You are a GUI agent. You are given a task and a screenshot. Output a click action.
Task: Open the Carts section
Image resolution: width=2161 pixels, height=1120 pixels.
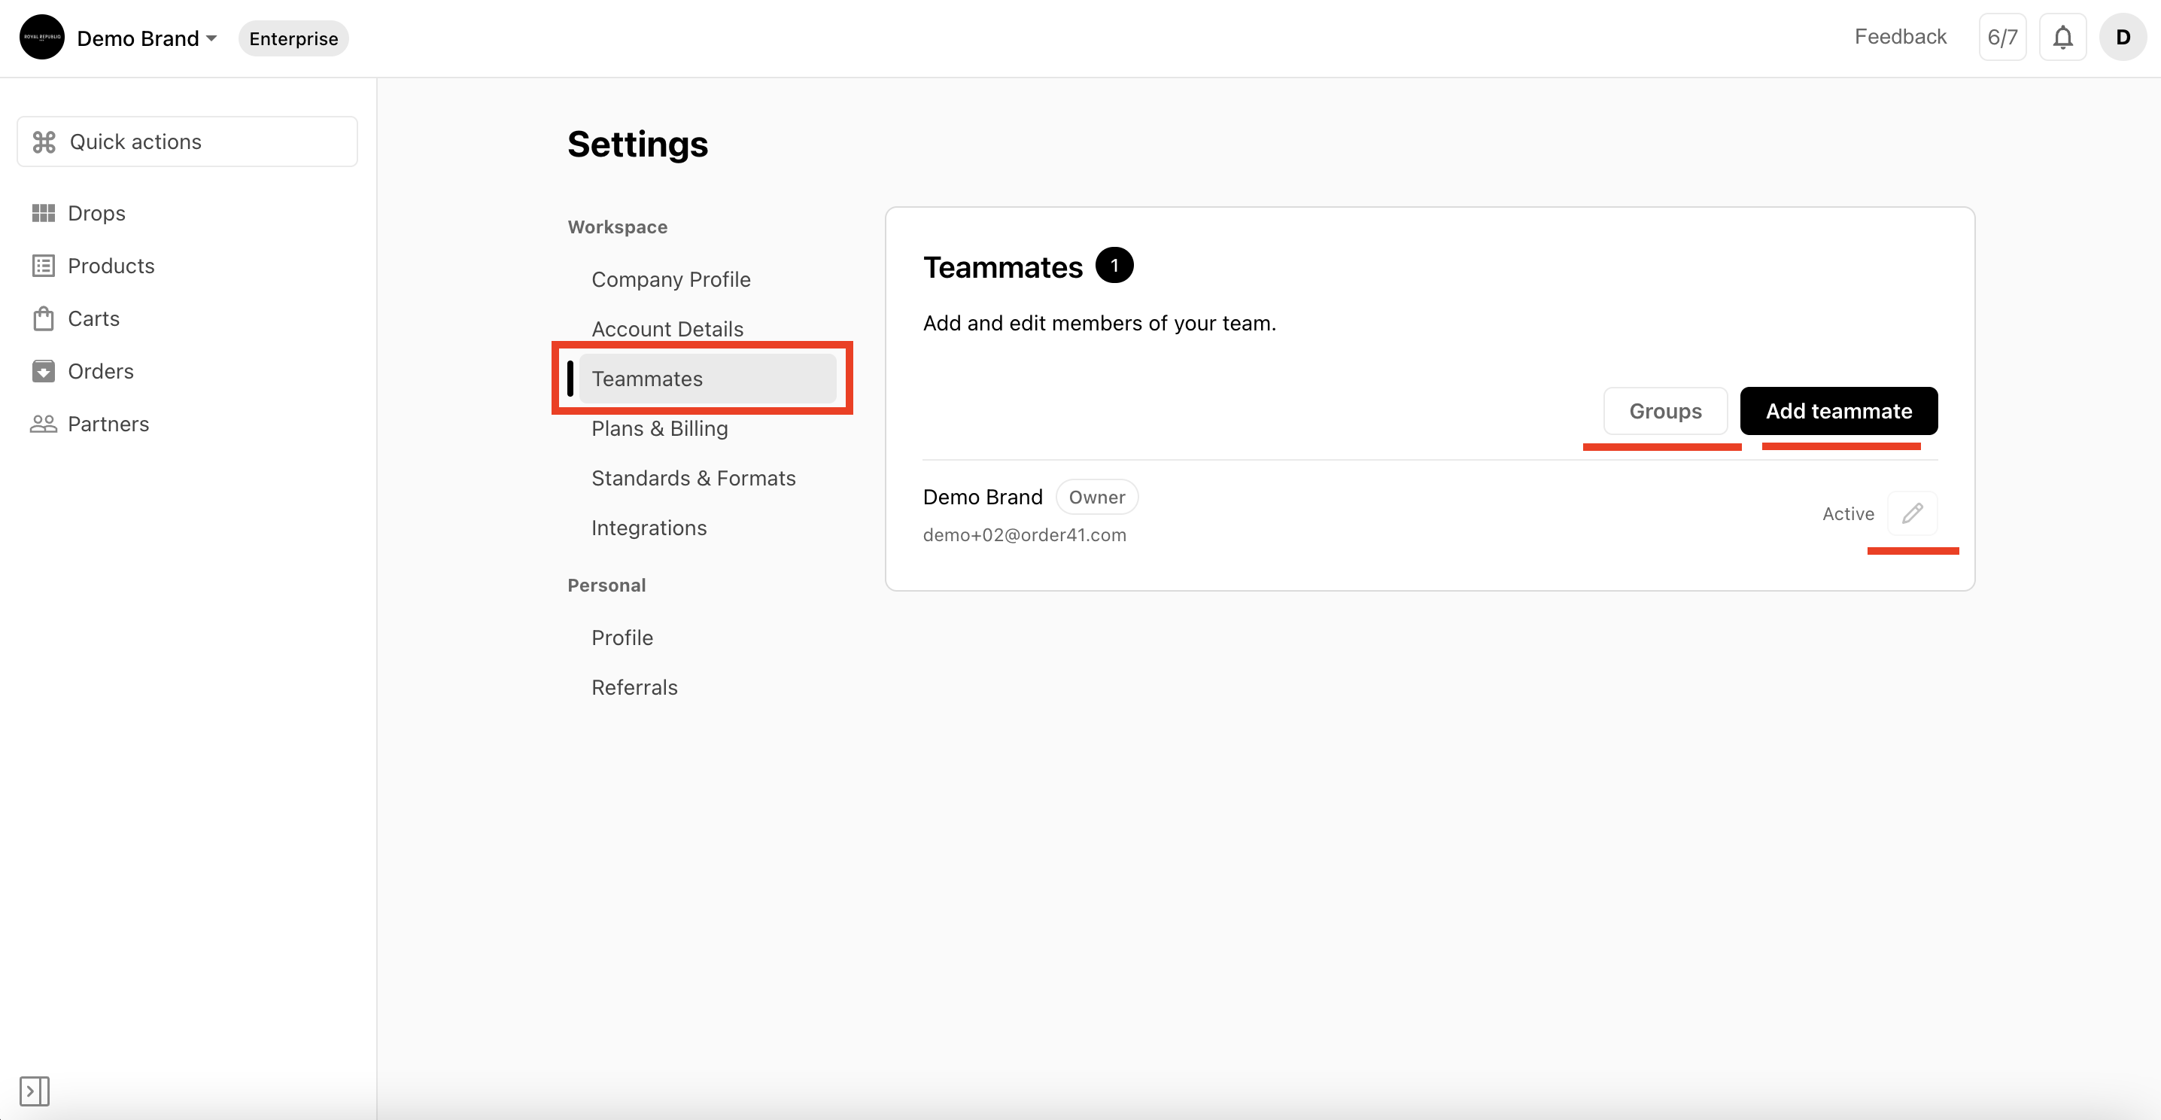tap(94, 318)
